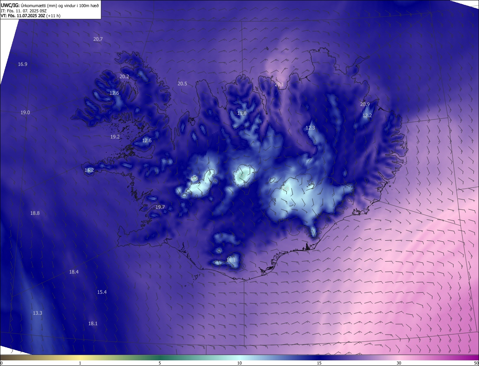Select the 18.8 value label
The height and width of the screenshot is (366, 479).
pos(35,213)
